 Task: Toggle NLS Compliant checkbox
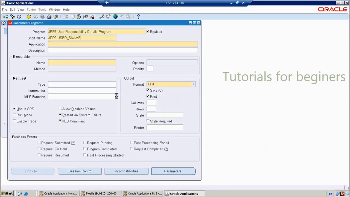pyautogui.click(x=60, y=121)
